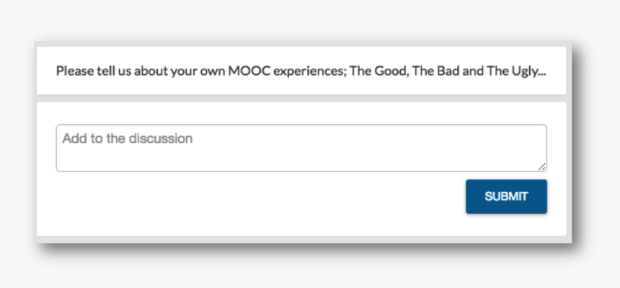The image size is (620, 288).
Task: Click the white header card containing the prompt
Action: [301, 71]
